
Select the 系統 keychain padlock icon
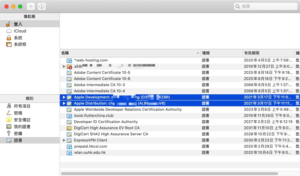(9, 38)
